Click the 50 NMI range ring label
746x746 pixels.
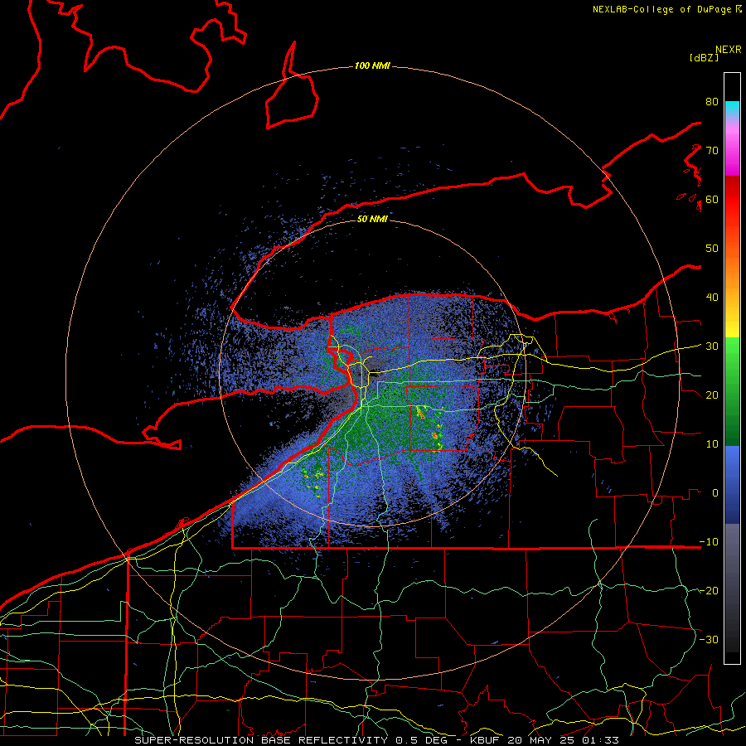click(372, 219)
